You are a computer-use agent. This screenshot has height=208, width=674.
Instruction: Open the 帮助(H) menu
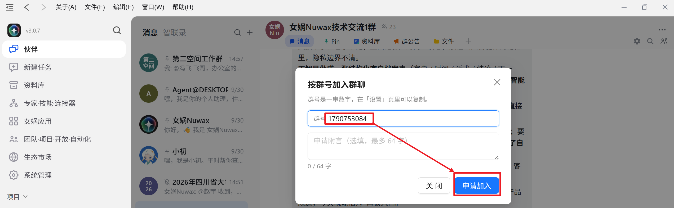[183, 7]
